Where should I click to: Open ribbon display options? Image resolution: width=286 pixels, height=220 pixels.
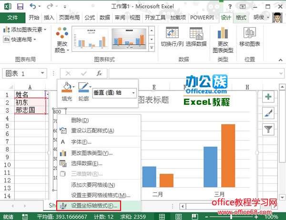point(243,7)
